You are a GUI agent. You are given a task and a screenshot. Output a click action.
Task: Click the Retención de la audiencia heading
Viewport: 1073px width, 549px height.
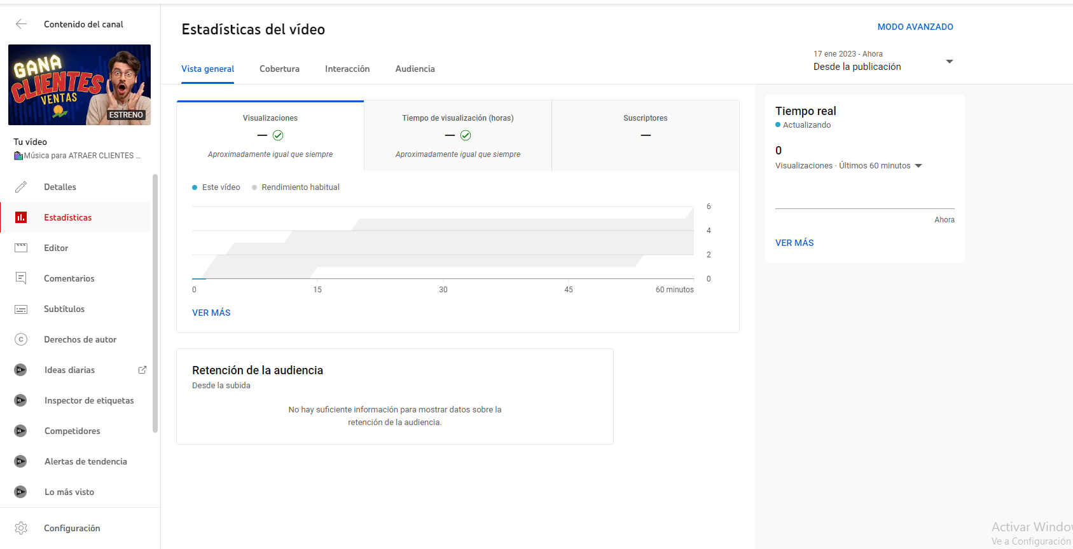coord(258,370)
